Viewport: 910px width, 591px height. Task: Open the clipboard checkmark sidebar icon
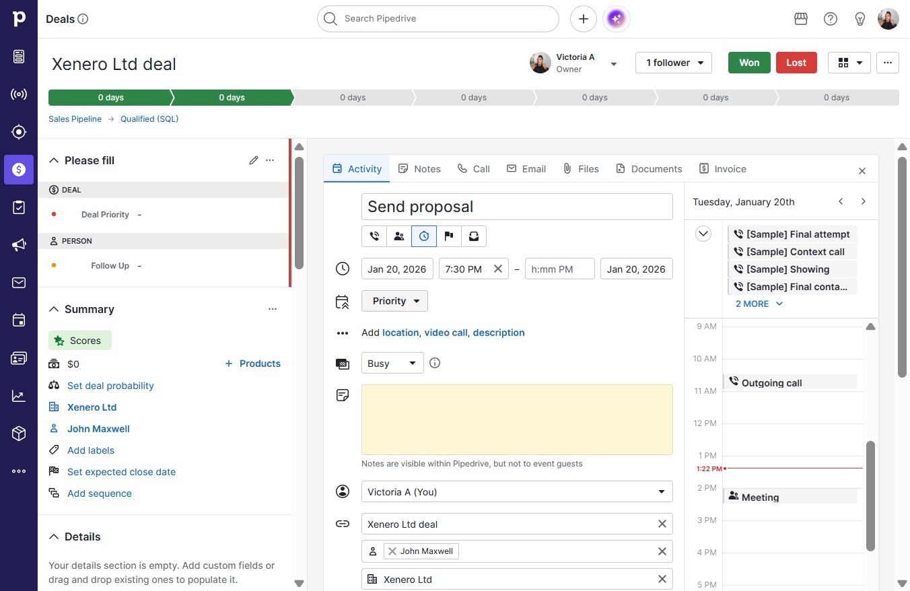click(x=19, y=207)
